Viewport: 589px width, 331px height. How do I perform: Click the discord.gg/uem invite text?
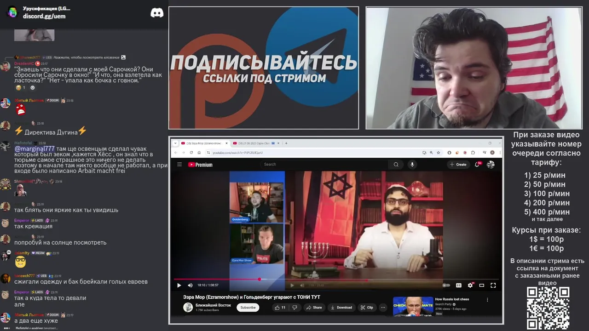pyautogui.click(x=44, y=16)
